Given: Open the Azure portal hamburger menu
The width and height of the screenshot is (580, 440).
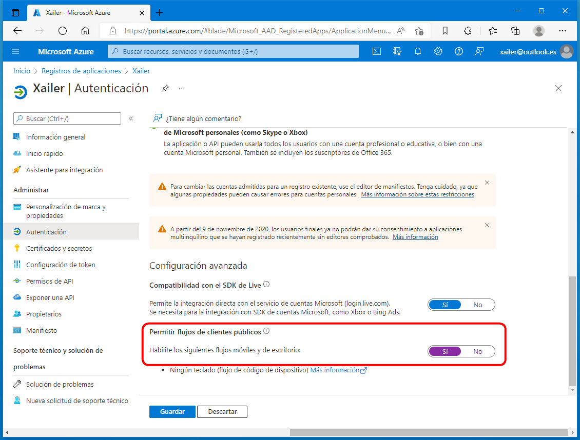Looking at the screenshot, I should pos(15,51).
